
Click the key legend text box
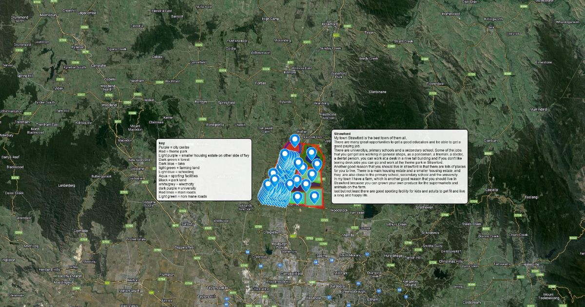coord(204,169)
